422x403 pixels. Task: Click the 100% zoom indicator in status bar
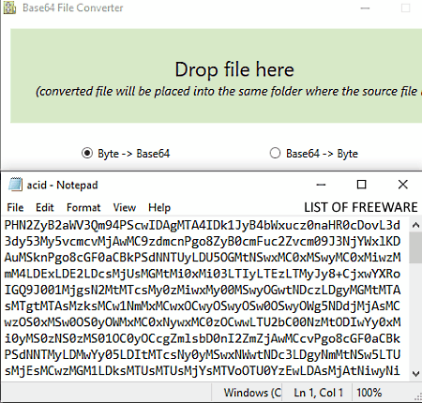tap(369, 393)
